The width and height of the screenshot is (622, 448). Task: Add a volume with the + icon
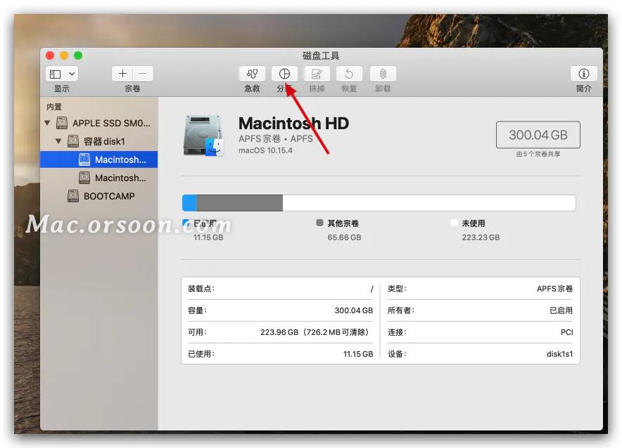pyautogui.click(x=122, y=73)
